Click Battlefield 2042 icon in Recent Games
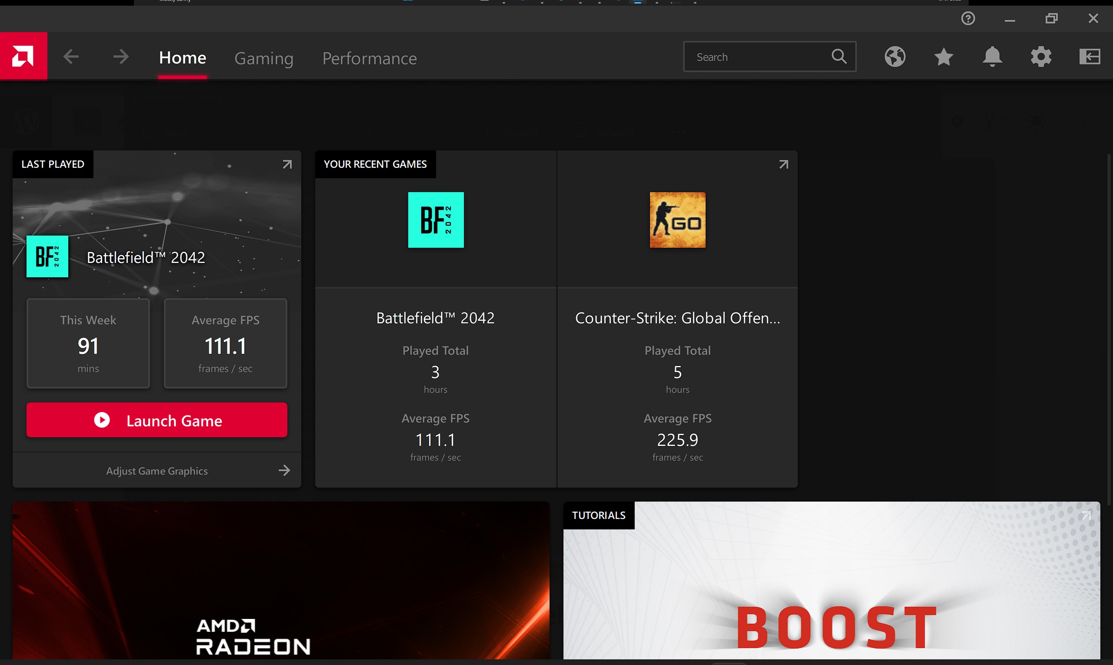This screenshot has height=665, width=1113. coord(436,220)
